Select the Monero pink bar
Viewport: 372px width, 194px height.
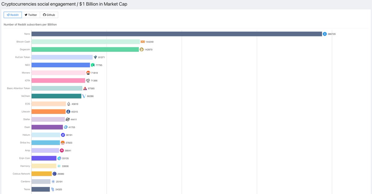tap(59, 73)
